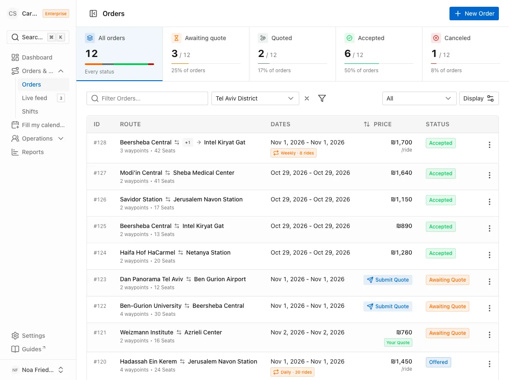Open Orders sub-item in the sidebar
Image resolution: width=509 pixels, height=380 pixels.
(x=43, y=84)
